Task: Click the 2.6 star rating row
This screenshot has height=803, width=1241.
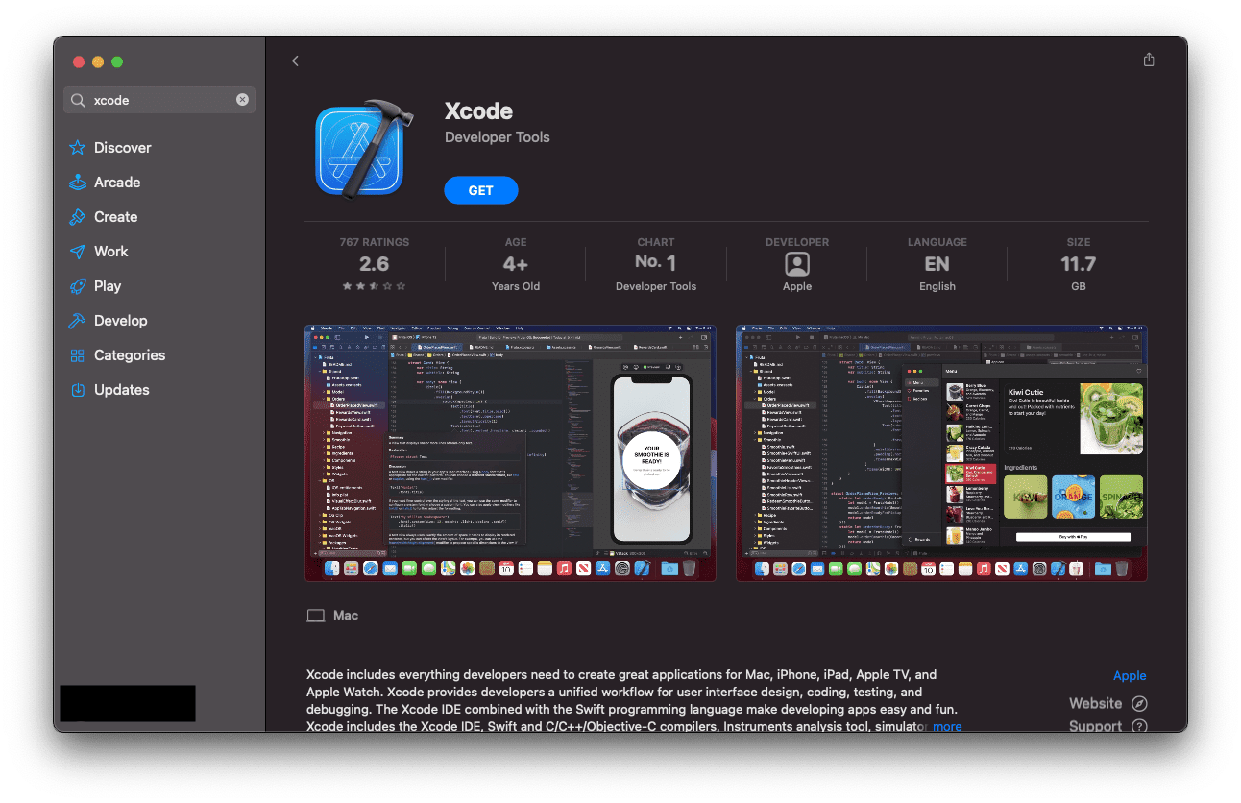Action: (x=375, y=286)
